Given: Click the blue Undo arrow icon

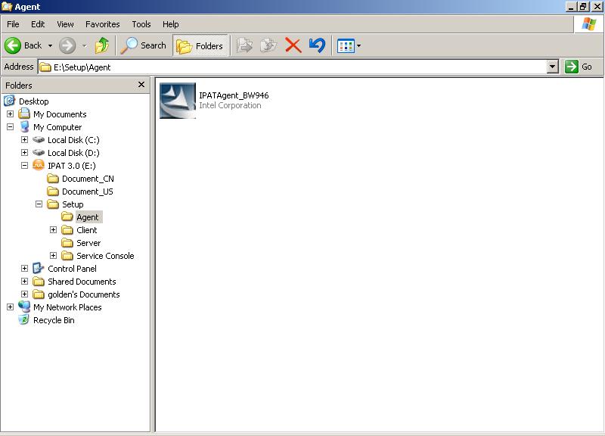Looking at the screenshot, I should coord(318,45).
